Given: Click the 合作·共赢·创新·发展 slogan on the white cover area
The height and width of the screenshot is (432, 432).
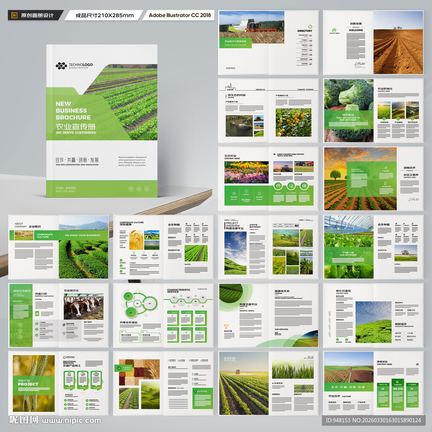Looking at the screenshot, I should pos(77,160).
